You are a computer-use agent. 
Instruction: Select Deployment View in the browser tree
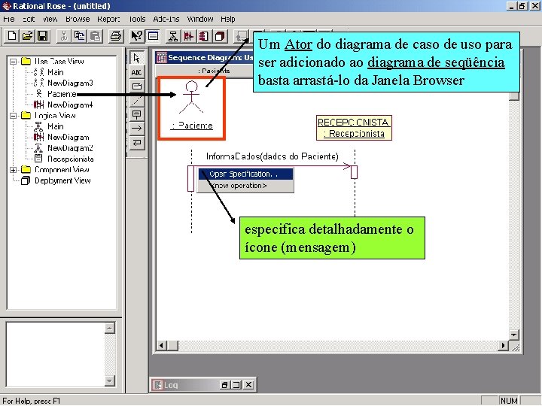(x=62, y=180)
